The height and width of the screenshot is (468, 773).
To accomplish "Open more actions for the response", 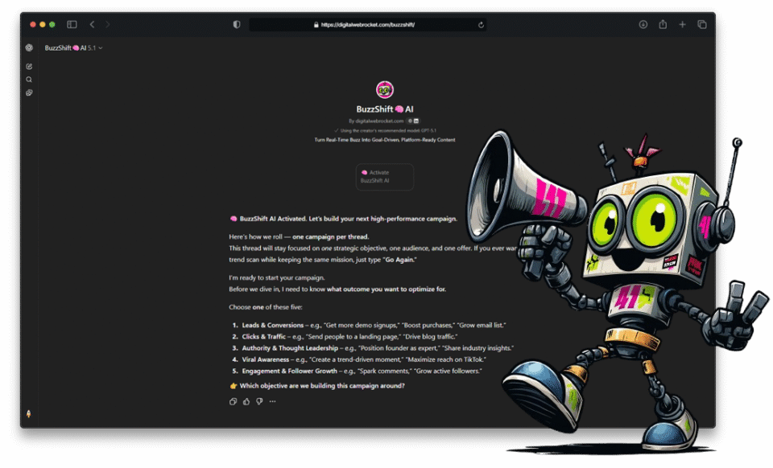I will coord(273,401).
